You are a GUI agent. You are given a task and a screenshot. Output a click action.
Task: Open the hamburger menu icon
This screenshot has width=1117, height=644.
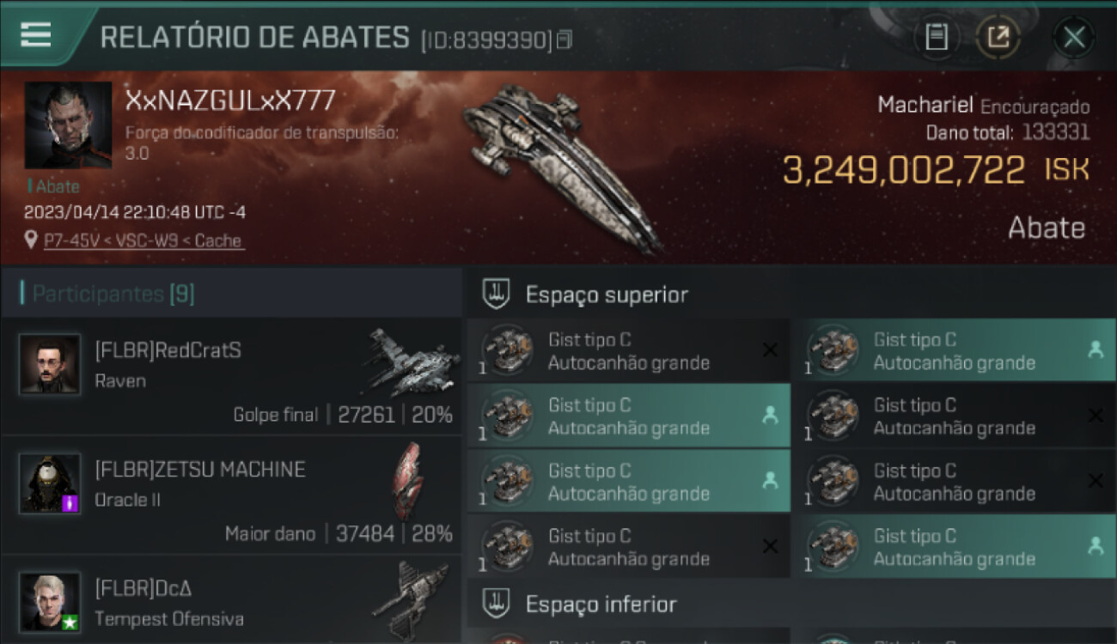(x=35, y=34)
